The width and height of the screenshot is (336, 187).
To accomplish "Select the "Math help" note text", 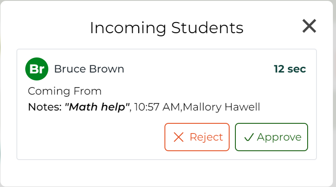I will 97,107.
